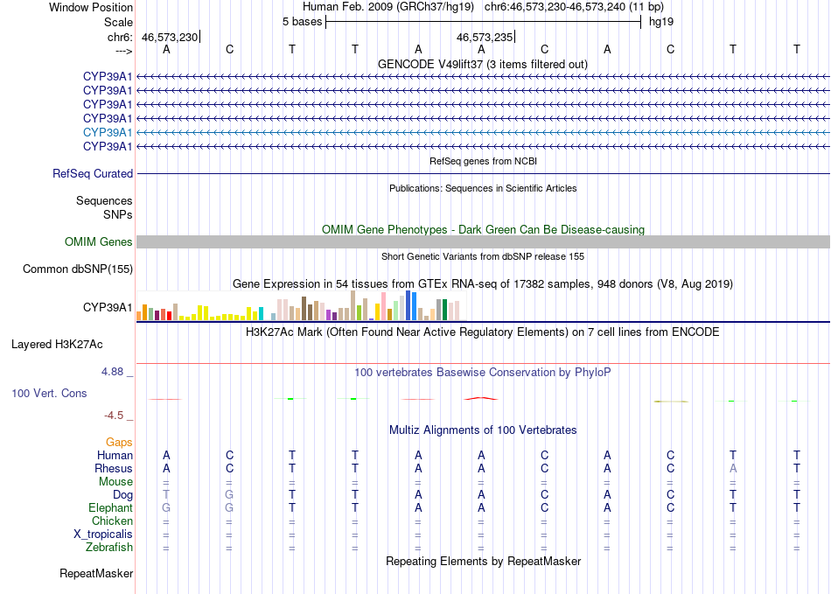This screenshot has height=594, width=831.
Task: Click the grayed "T" mismatch in Dog row
Action: [x=166, y=494]
